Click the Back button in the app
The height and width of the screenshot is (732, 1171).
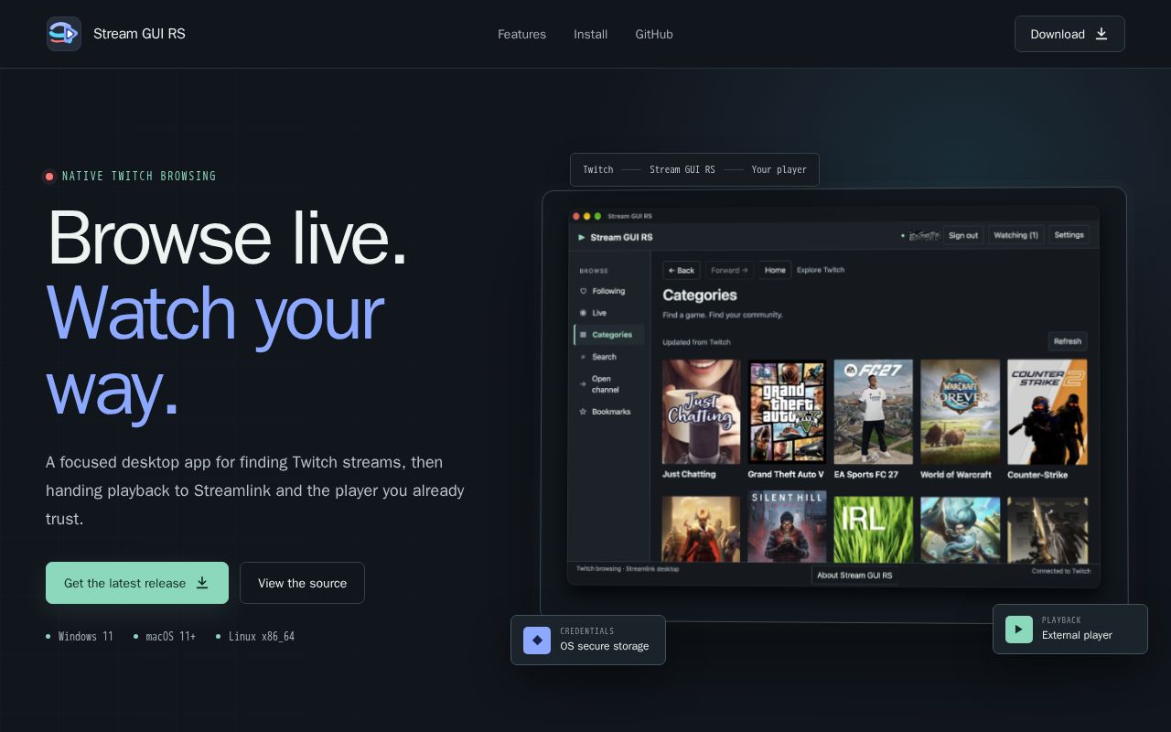pyautogui.click(x=682, y=270)
